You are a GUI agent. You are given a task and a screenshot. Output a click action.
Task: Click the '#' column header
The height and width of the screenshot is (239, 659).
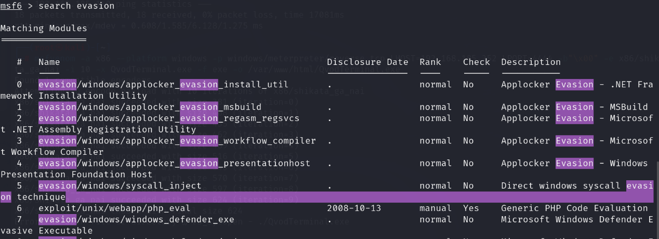19,62
